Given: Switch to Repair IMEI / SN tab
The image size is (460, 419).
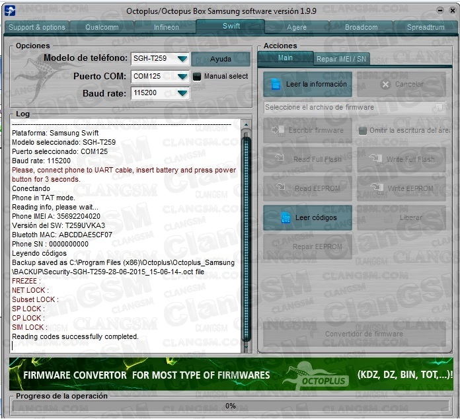Looking at the screenshot, I should (341, 59).
